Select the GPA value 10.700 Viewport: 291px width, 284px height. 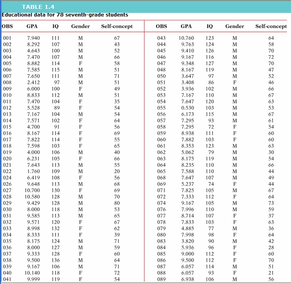[x=32, y=190]
